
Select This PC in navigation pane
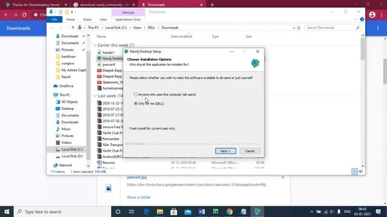point(65,95)
